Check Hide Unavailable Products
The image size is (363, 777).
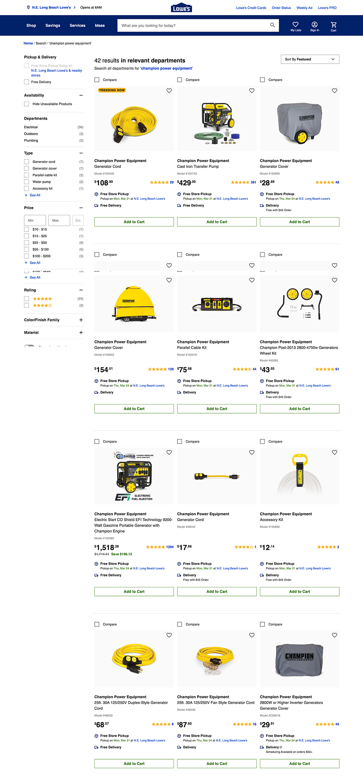point(26,104)
